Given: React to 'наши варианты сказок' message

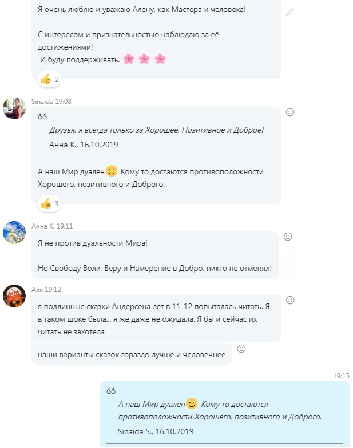Looking at the screenshot, I should coord(241,349).
